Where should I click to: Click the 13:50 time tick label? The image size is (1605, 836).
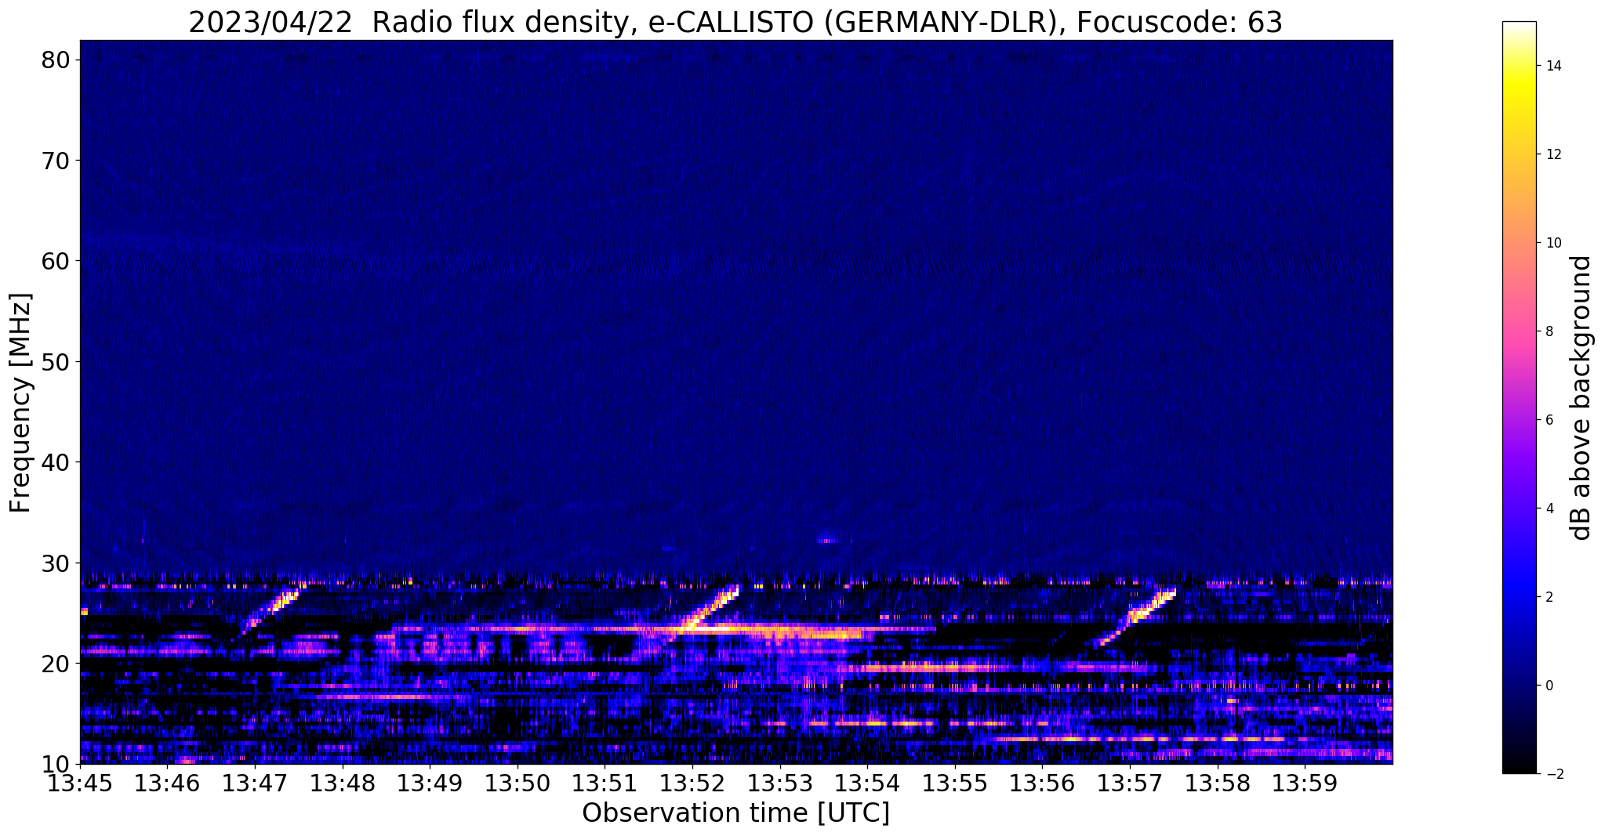[x=517, y=783]
